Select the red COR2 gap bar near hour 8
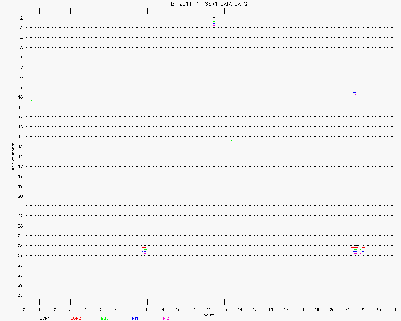The width and height of the screenshot is (401, 321). pyautogui.click(x=144, y=247)
